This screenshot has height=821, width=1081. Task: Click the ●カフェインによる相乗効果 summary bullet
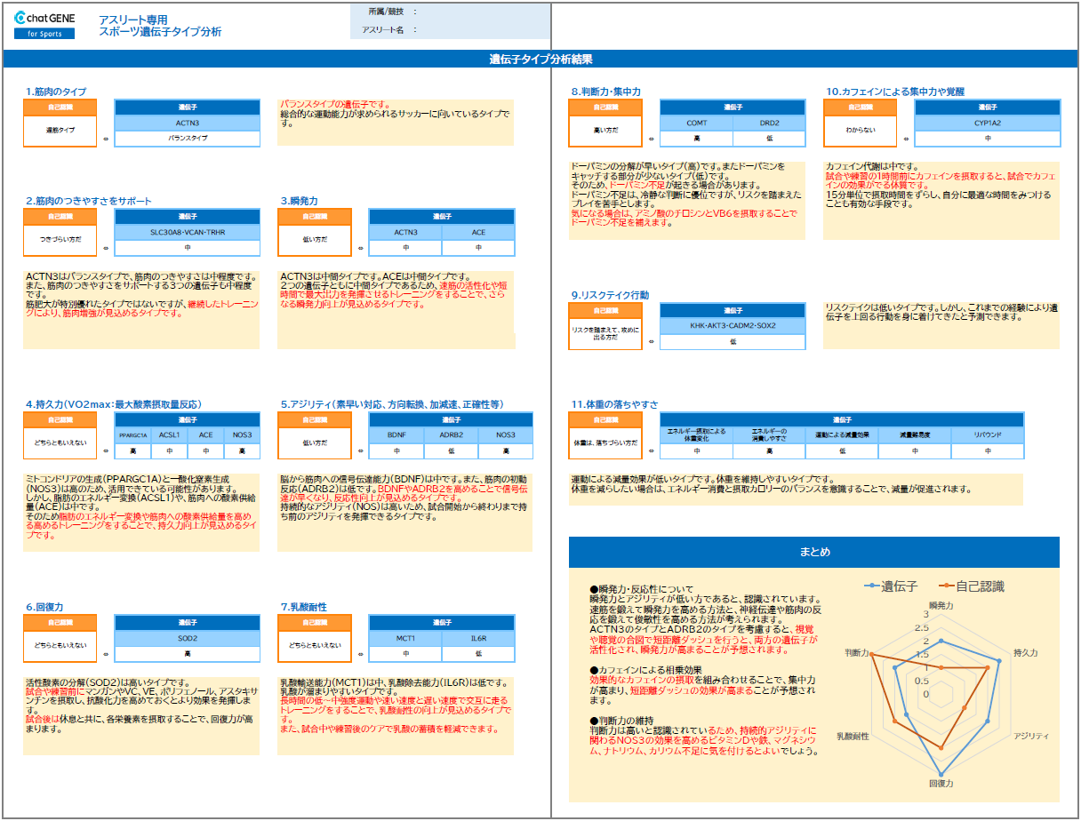tap(646, 670)
